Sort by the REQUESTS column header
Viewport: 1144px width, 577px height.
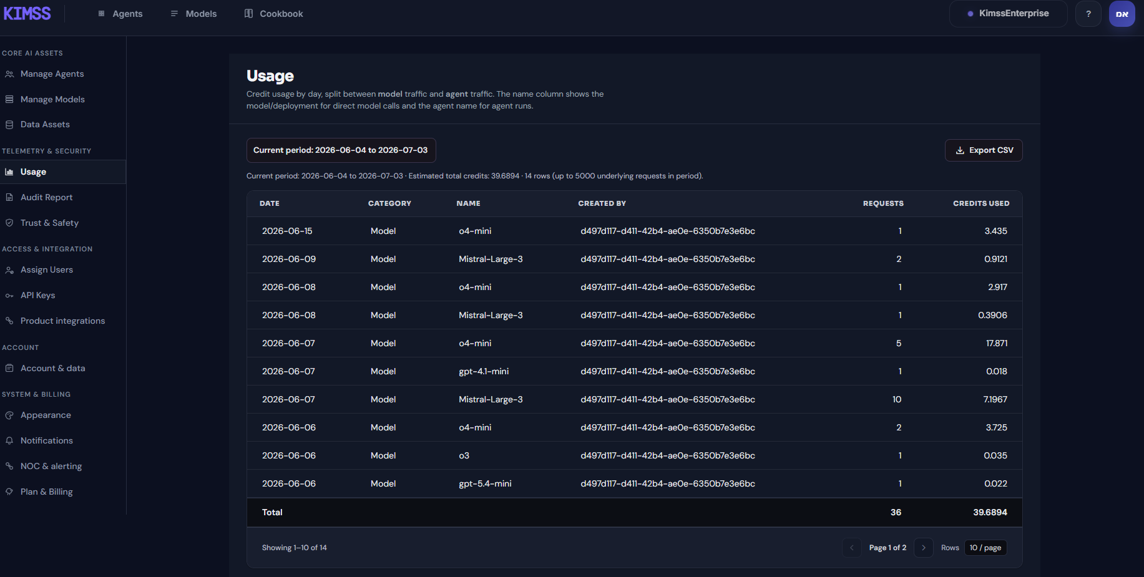[x=883, y=204]
